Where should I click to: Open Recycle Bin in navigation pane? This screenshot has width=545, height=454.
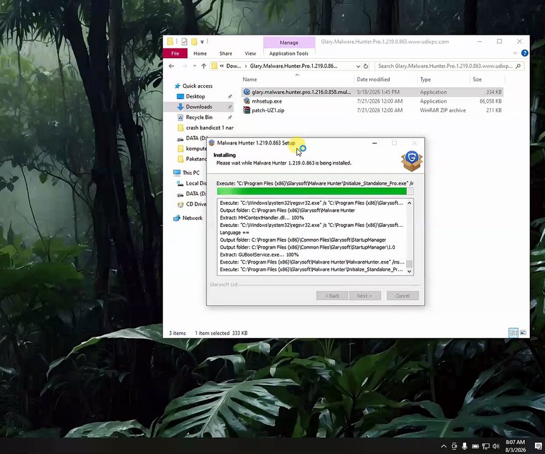coord(199,117)
